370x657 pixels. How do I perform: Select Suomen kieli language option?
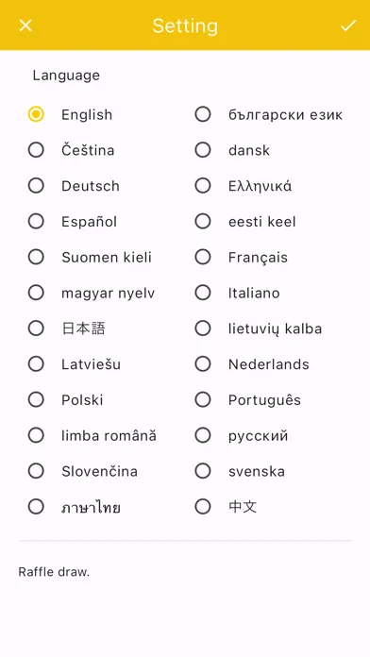click(36, 257)
